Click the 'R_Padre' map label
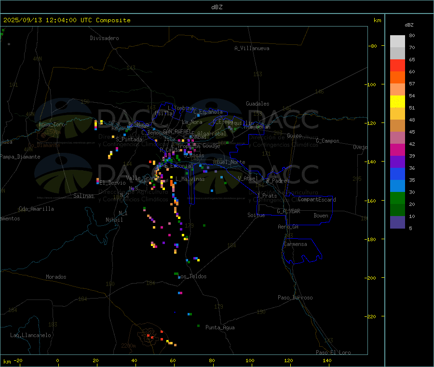This screenshot has height=367, width=434. [x=276, y=181]
